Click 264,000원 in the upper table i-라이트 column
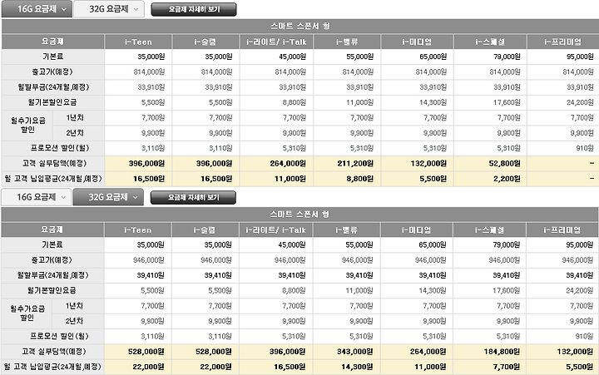599x375 pixels. click(x=288, y=164)
